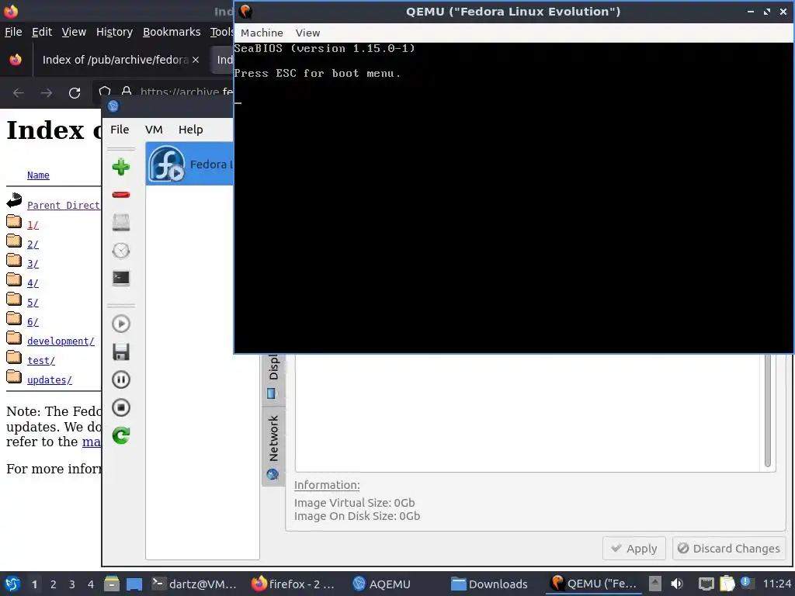Click the clipboard tray icon
Screen dimensions: 795x596
(x=727, y=584)
